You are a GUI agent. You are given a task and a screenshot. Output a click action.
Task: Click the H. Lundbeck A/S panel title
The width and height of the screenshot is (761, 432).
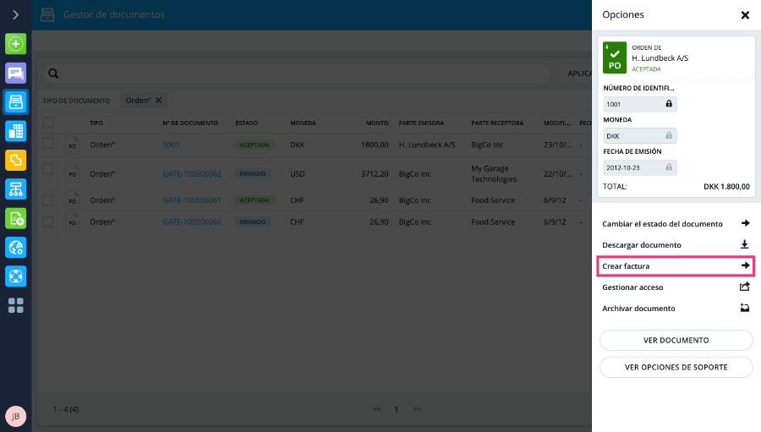point(660,57)
